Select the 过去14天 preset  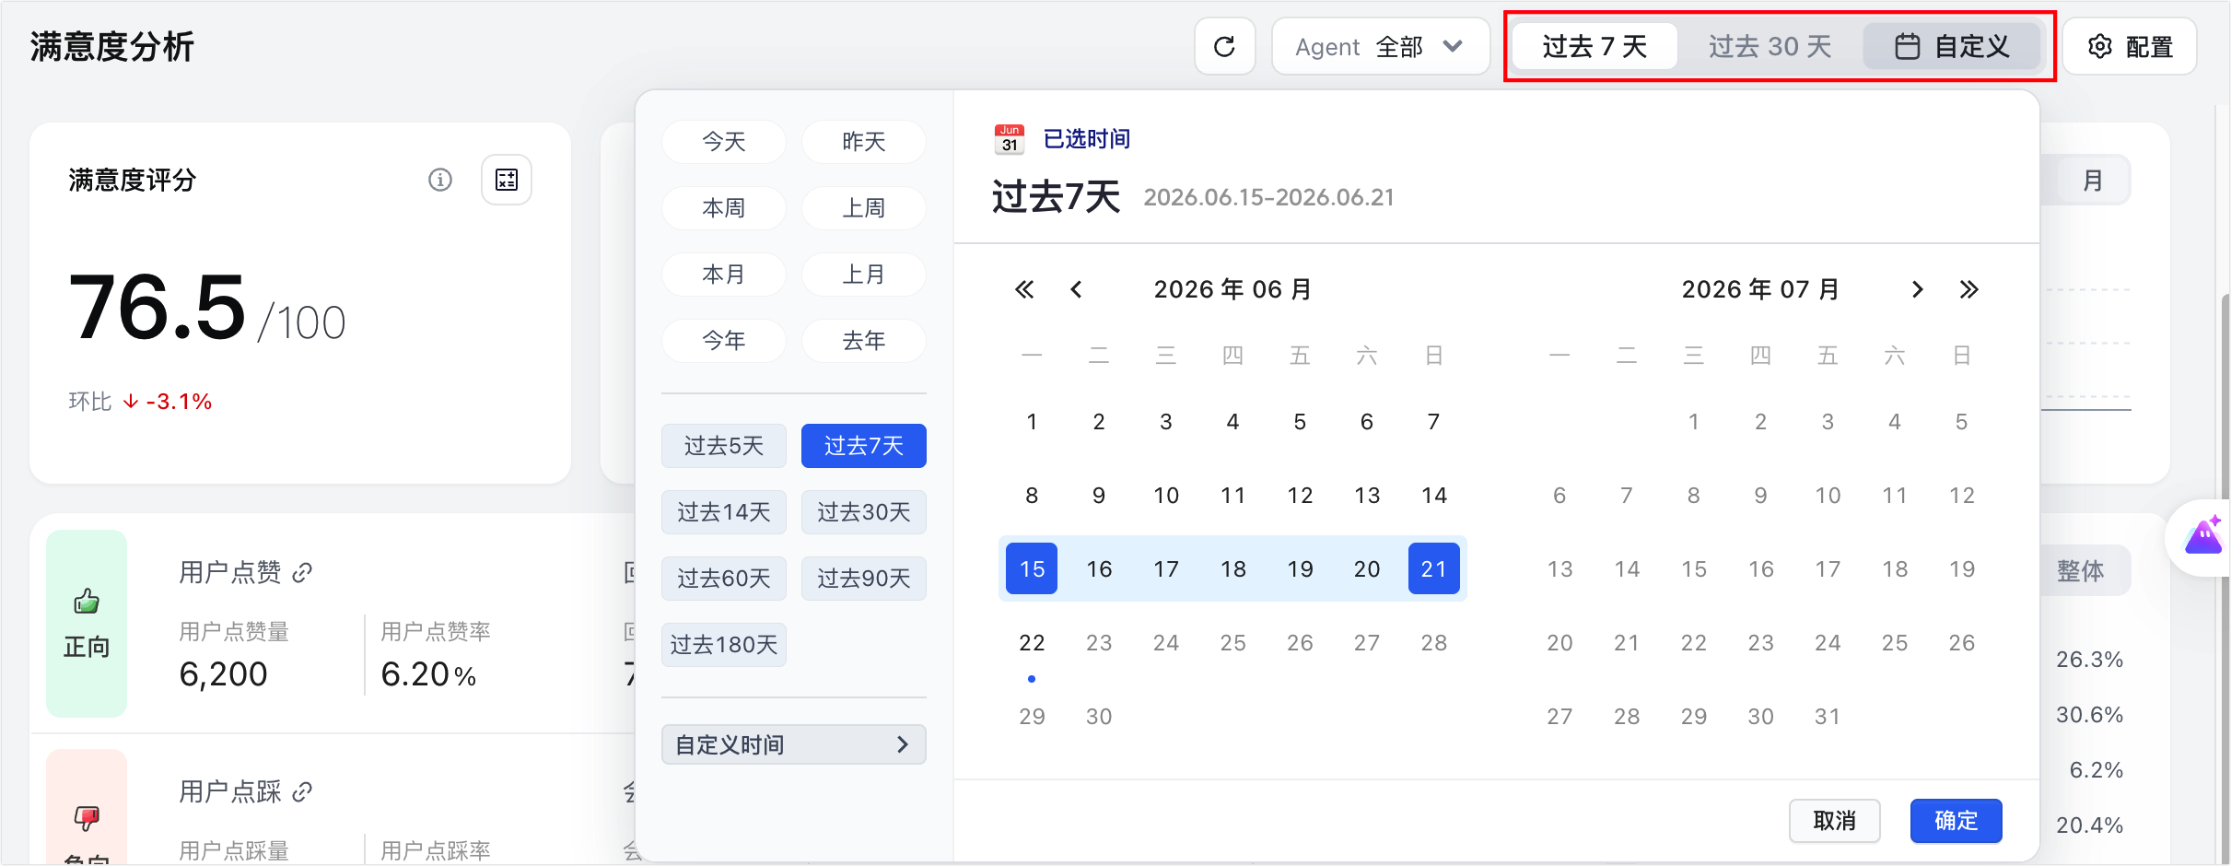(724, 512)
